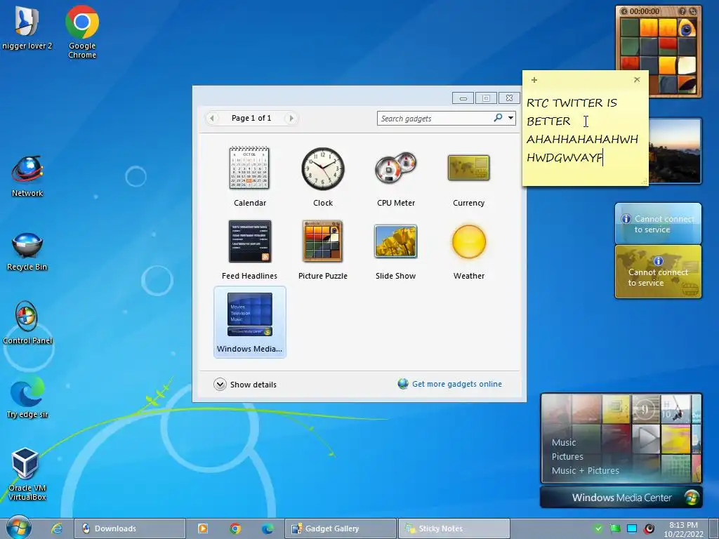Add a new sticky note with plus

click(534, 80)
